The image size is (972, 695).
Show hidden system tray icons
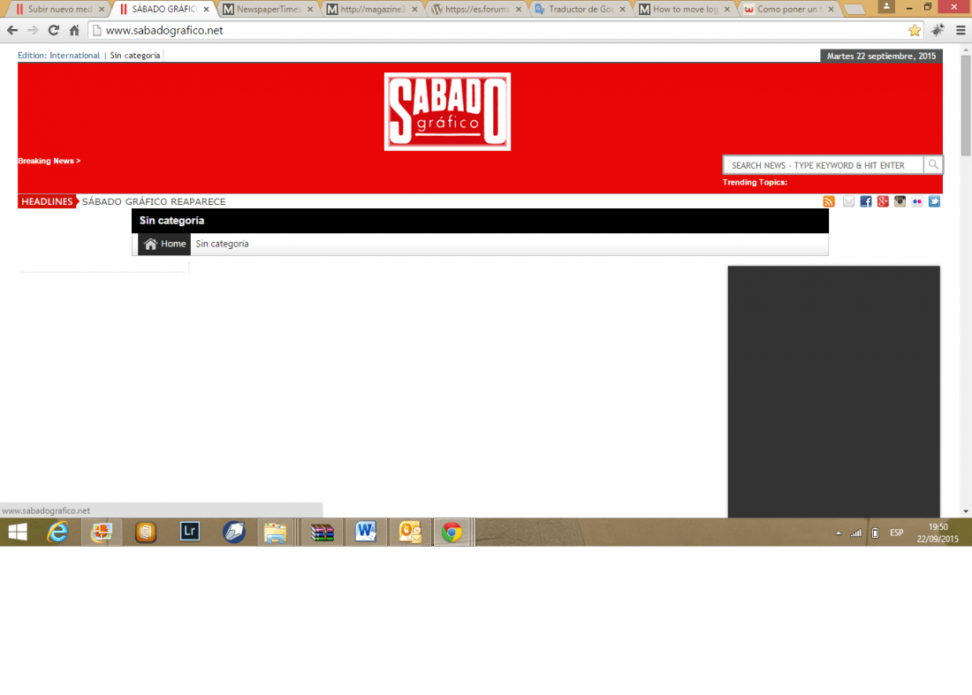838,533
